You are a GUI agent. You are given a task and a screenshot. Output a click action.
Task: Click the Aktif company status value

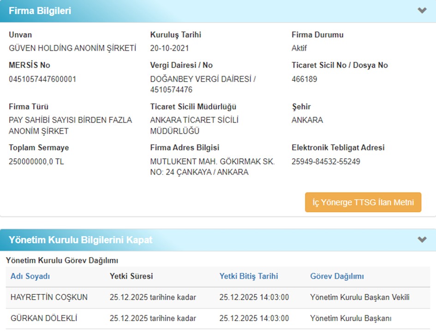click(299, 48)
